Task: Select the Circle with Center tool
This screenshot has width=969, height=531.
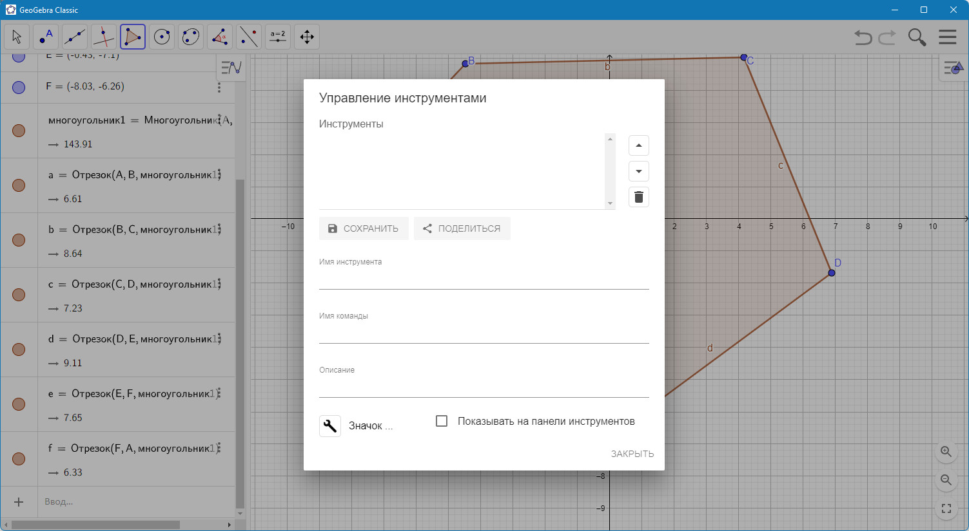Action: click(162, 37)
